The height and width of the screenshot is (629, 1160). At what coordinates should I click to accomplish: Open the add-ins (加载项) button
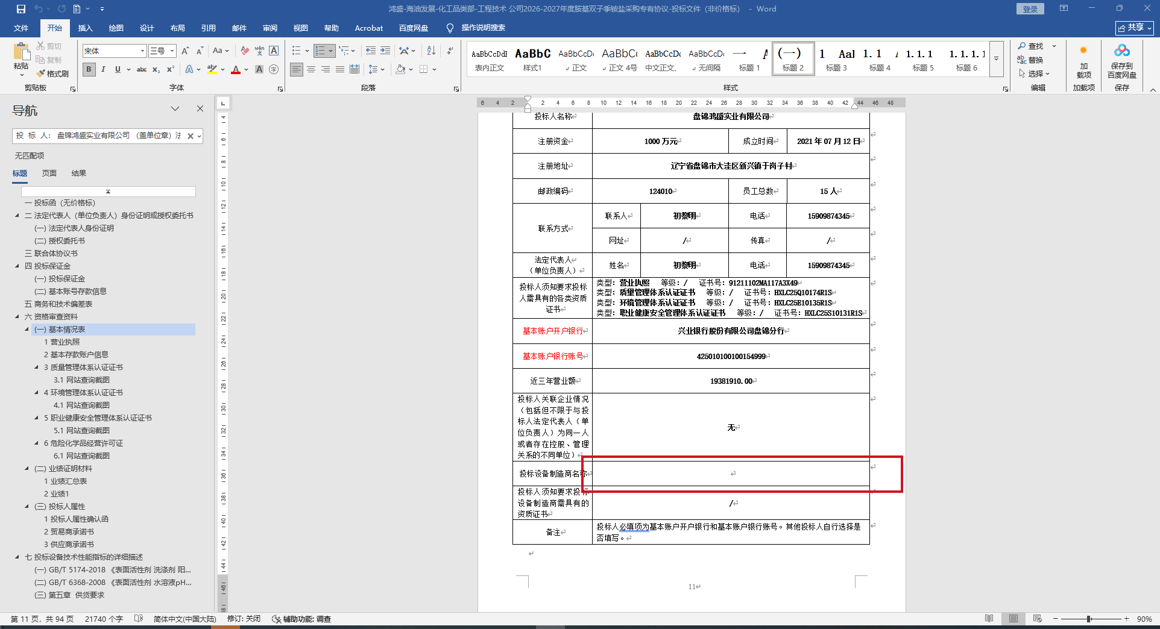(1083, 61)
